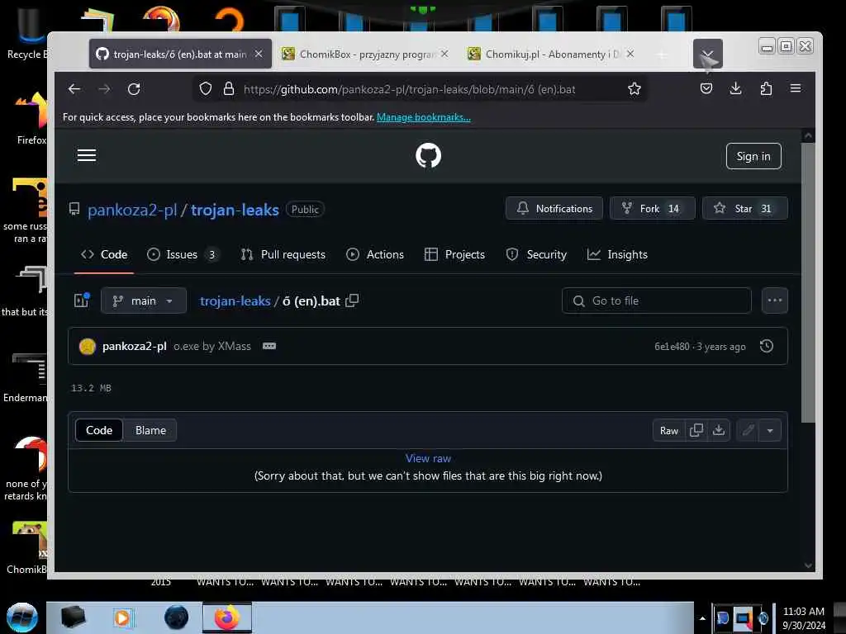
Task: Close the Chomikuj.pl browser tab
Action: pyautogui.click(x=630, y=54)
